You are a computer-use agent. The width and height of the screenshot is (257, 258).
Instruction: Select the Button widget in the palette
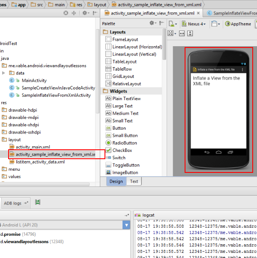click(116, 128)
